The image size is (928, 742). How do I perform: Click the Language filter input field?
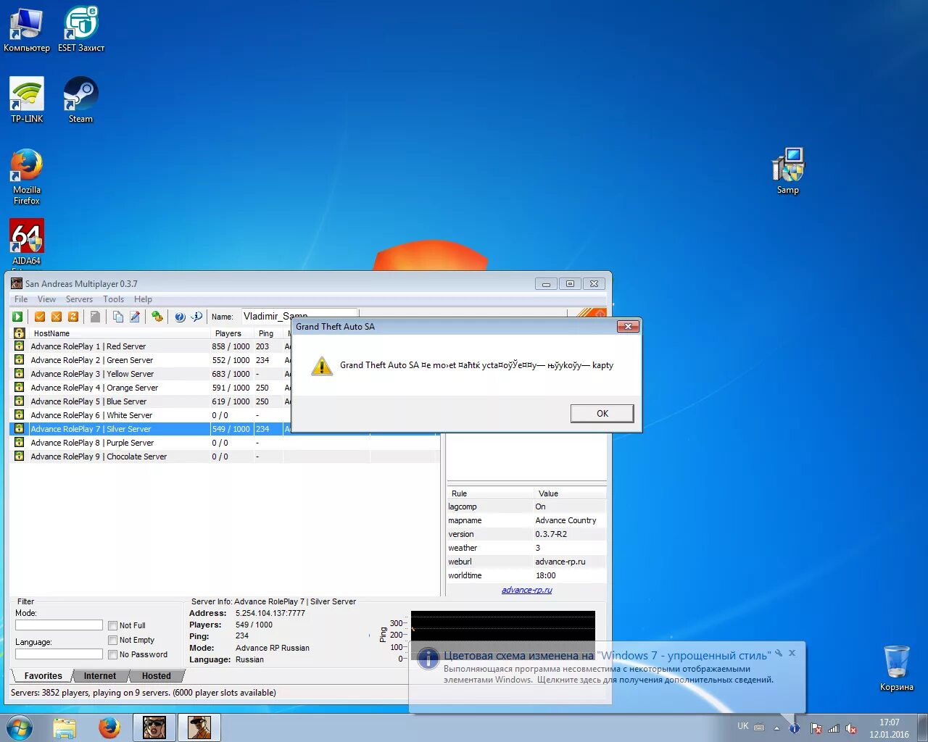(x=59, y=654)
